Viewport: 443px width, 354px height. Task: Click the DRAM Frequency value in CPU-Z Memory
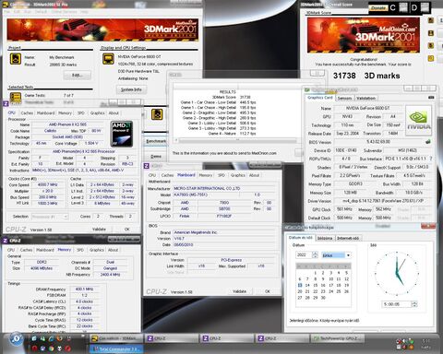pos(84,289)
